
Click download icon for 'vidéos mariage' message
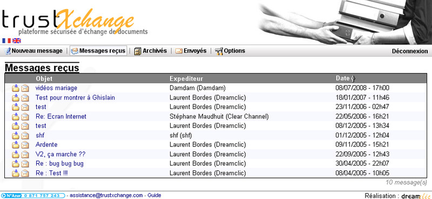coord(16,88)
